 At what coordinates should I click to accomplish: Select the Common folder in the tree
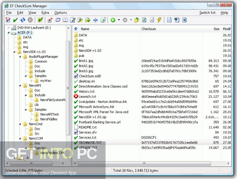click(41, 61)
